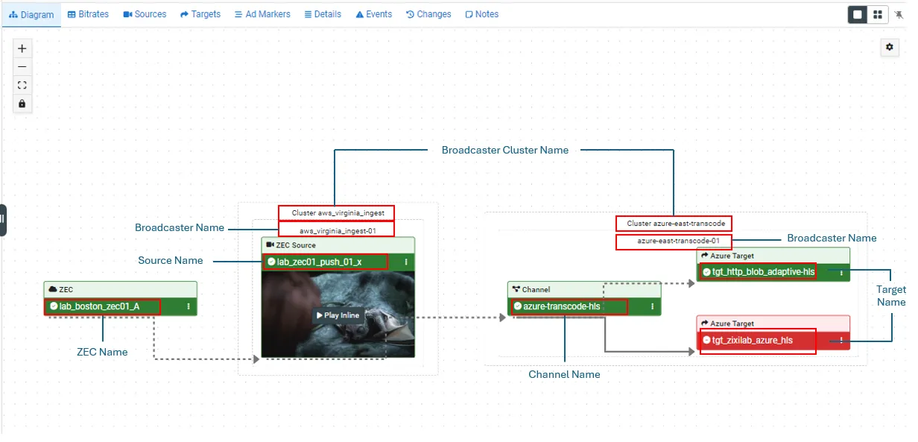The image size is (918, 442).
Task: Fit the diagram to view
Action: click(x=22, y=85)
